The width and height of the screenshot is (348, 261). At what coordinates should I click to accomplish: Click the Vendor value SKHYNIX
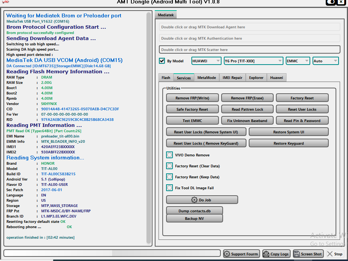click(x=49, y=104)
